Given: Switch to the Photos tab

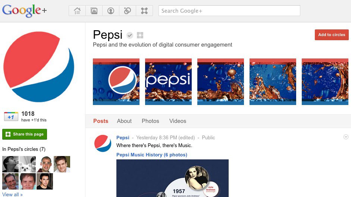Looking at the screenshot, I should pos(150,121).
